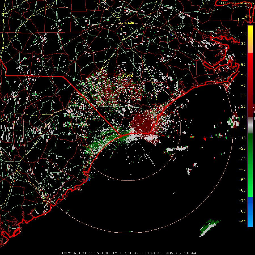Click the -50 value on the velocity scale
This screenshot has height=255, width=255.
(x=242, y=180)
